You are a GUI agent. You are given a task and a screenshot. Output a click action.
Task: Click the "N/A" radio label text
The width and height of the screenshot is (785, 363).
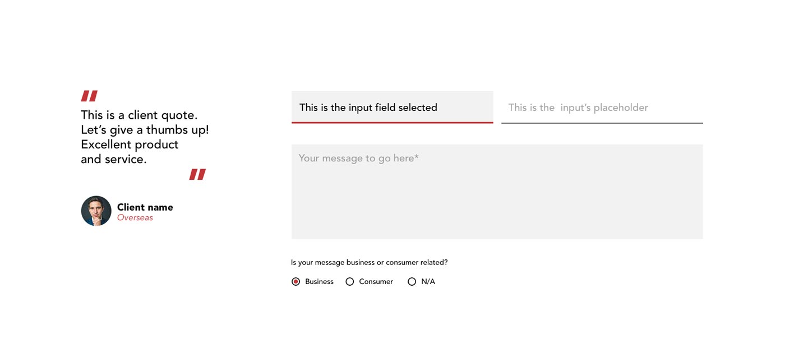[428, 282]
